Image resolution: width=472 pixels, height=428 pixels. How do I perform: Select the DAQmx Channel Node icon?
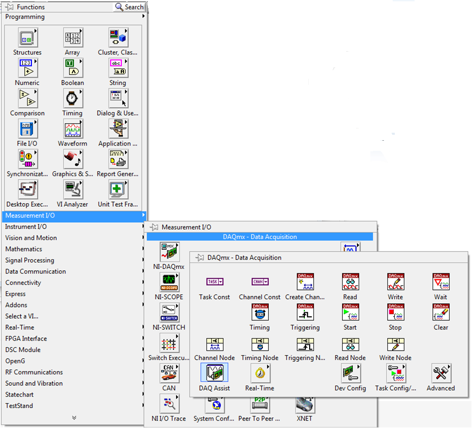click(214, 344)
